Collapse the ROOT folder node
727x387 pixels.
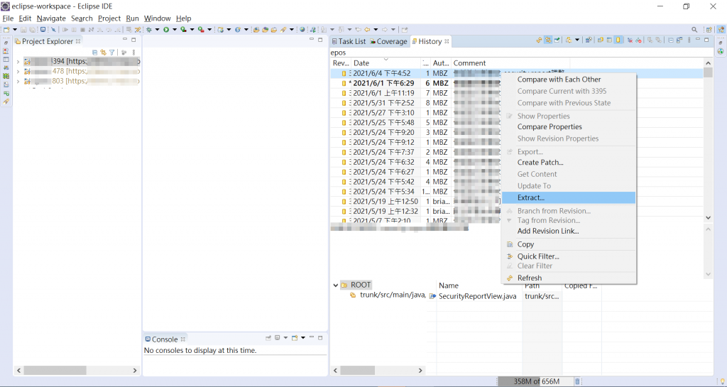336,285
